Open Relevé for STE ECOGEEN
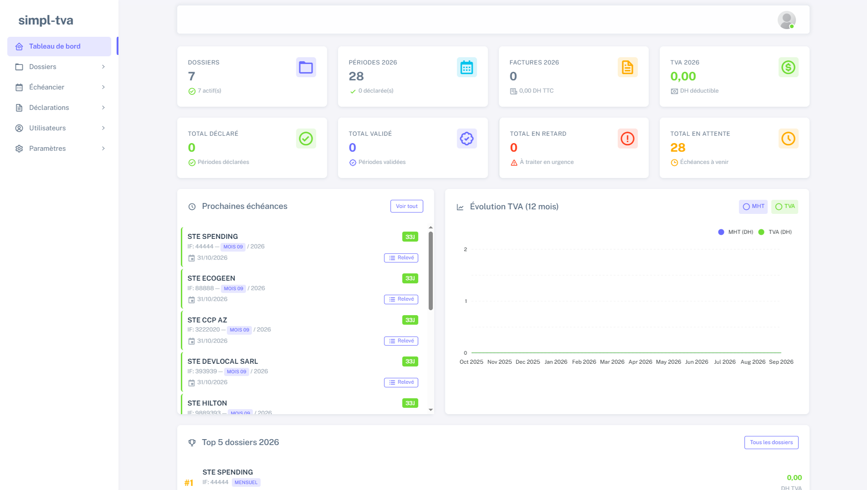The image size is (867, 490). point(401,299)
